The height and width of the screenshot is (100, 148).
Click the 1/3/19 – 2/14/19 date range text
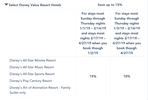coord(127,28)
